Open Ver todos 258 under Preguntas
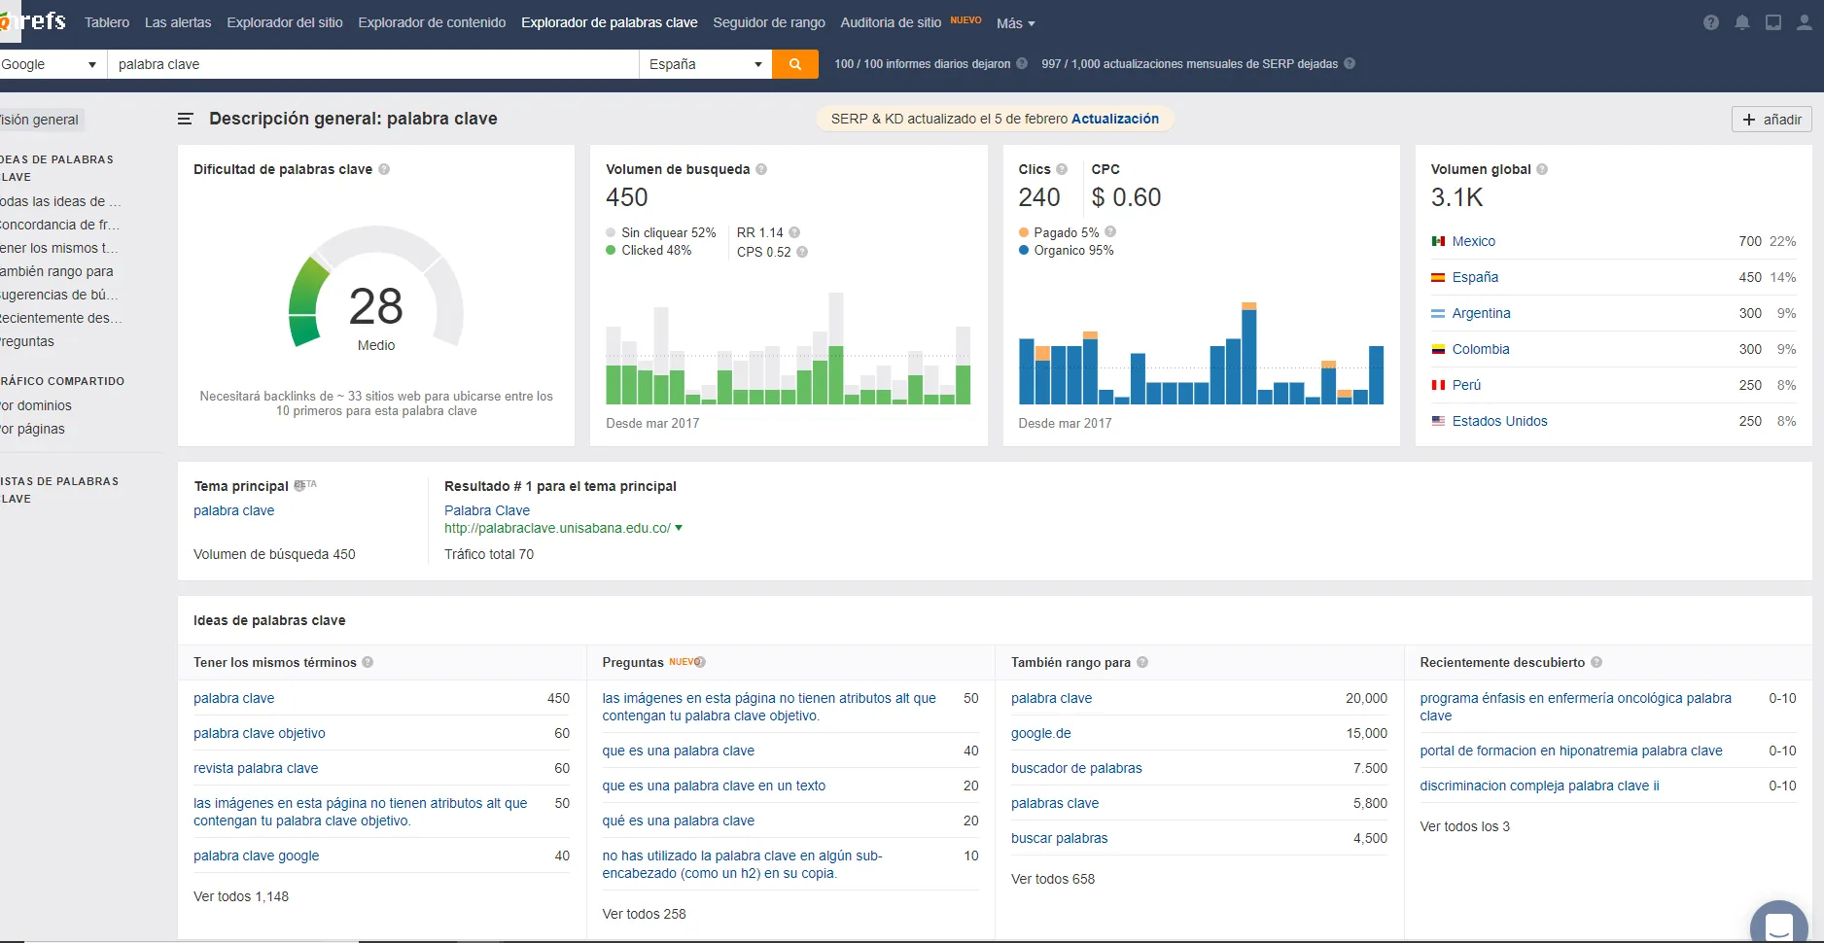Screen dimensions: 1824x943 [x=644, y=914]
